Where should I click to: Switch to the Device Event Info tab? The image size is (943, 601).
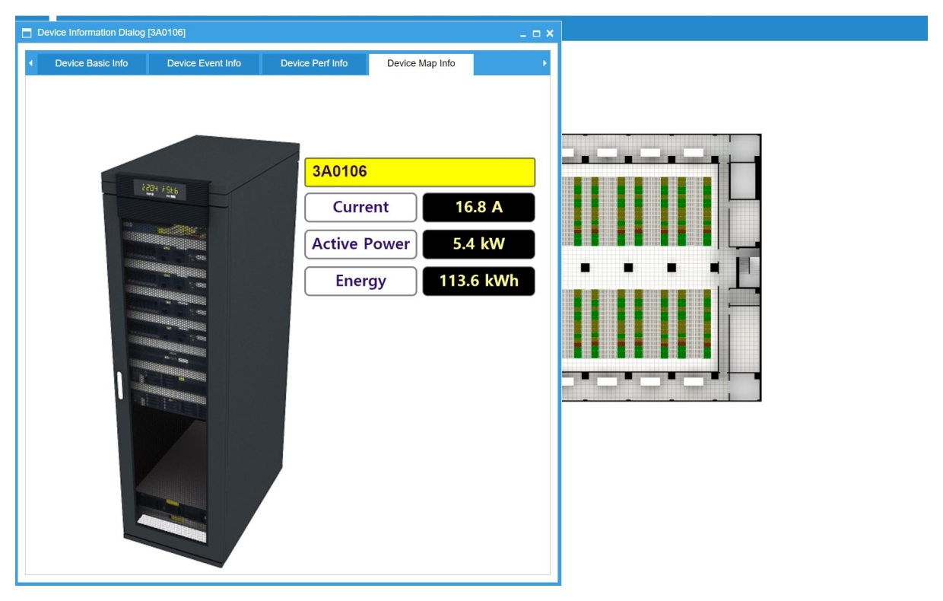[x=204, y=64]
